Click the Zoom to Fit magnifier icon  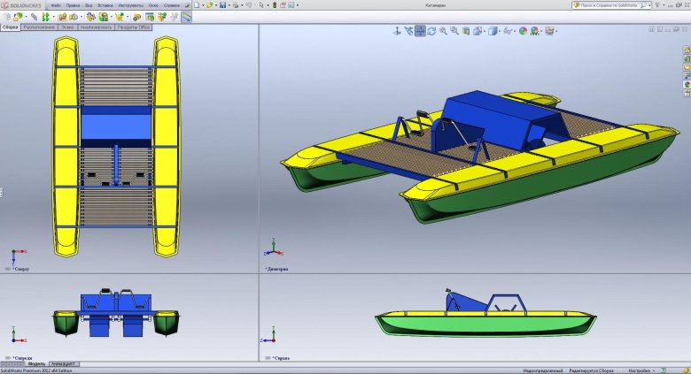tap(443, 31)
